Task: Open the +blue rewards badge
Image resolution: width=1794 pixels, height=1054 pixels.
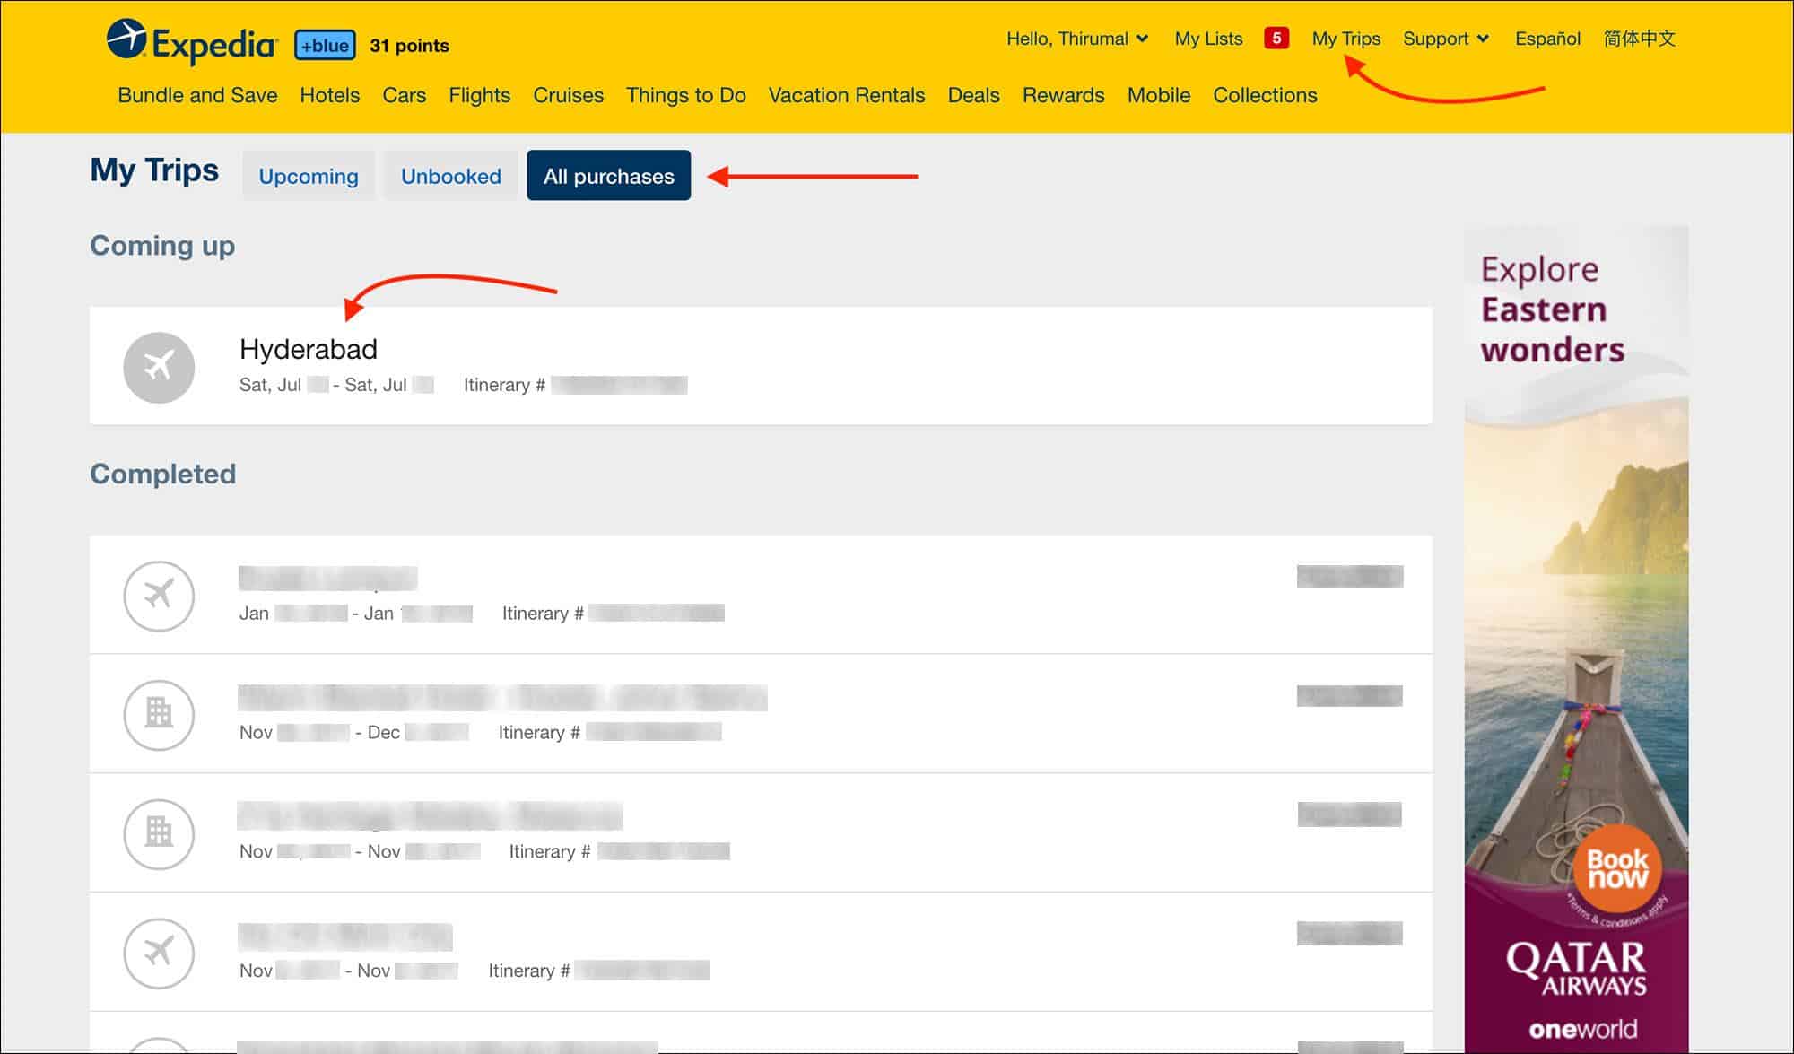Action: coord(325,45)
